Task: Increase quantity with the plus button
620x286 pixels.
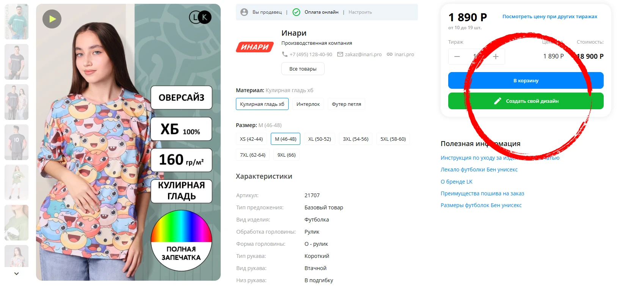Action: (x=496, y=57)
